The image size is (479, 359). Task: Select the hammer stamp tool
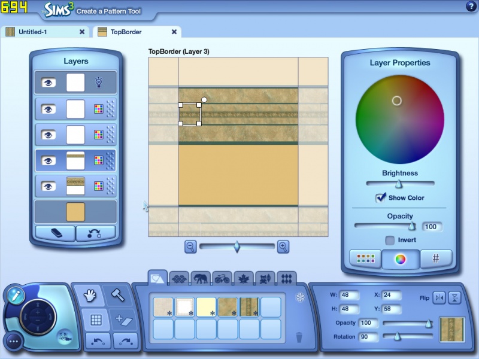pos(117,295)
